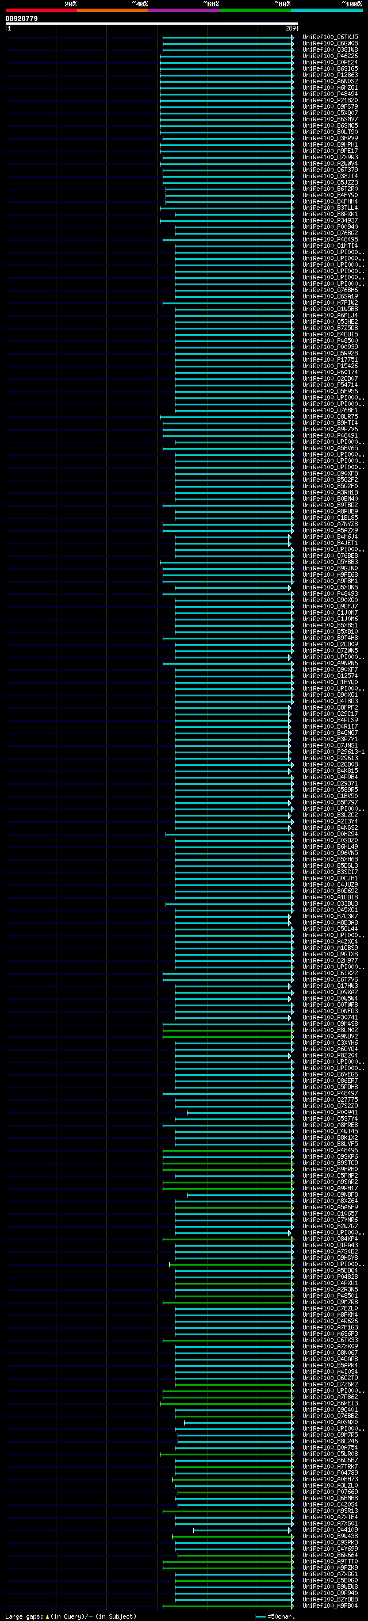This screenshot has height=1621, width=368.
Task: Click the label UniRef100_Q7JNS1
Action: [x=330, y=746]
